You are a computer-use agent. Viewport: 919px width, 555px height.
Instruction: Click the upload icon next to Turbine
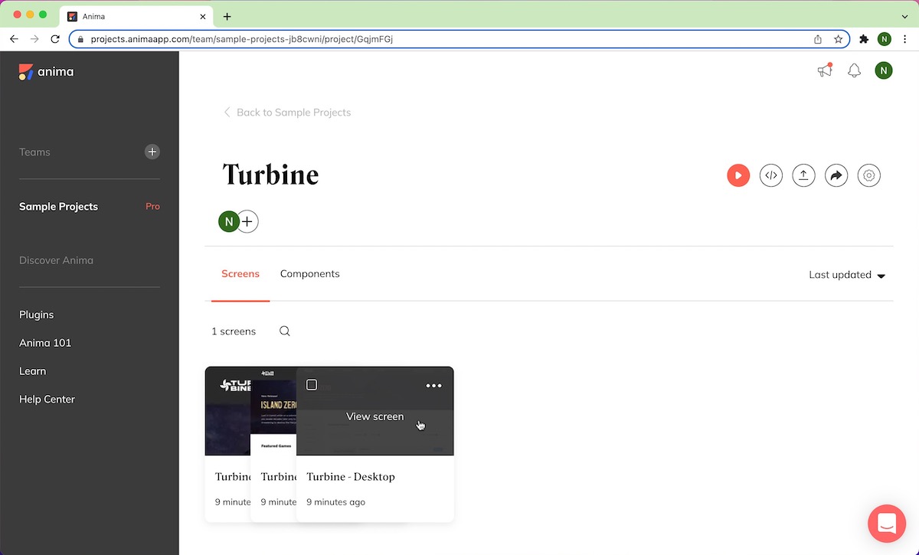803,175
